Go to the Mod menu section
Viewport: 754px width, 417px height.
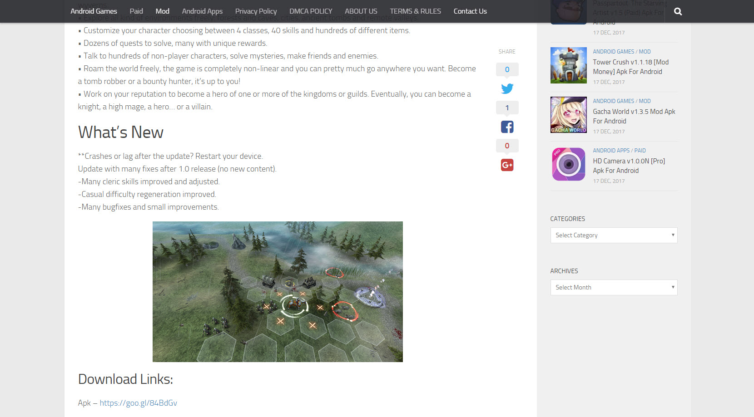point(162,11)
